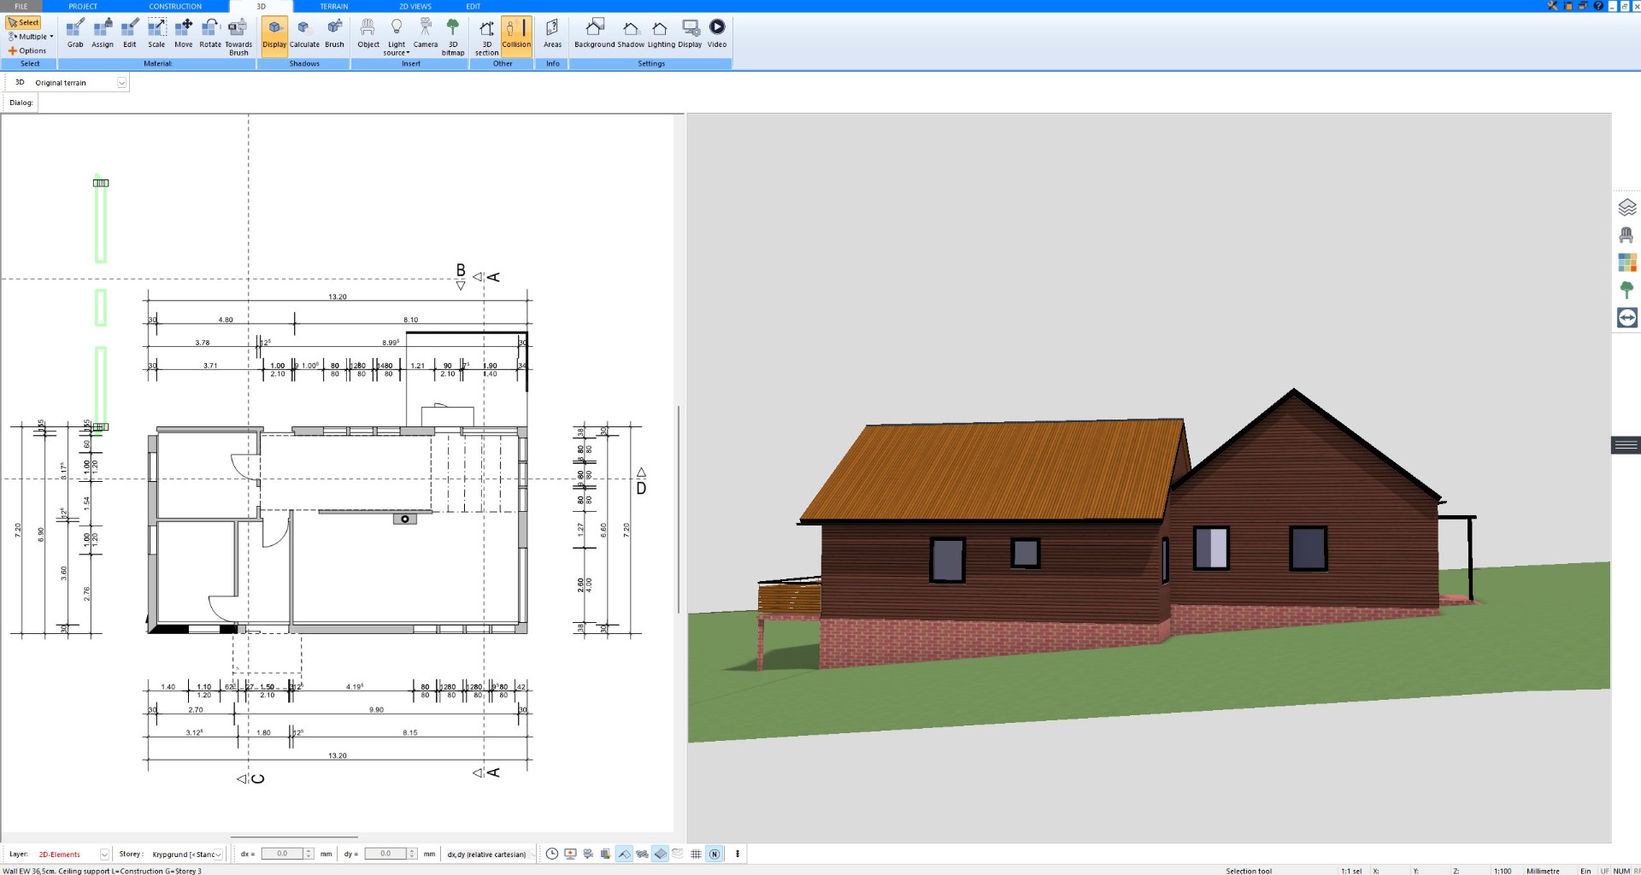The width and height of the screenshot is (1641, 875).
Task: Click the shadows Calculate icon
Action: pyautogui.click(x=304, y=34)
